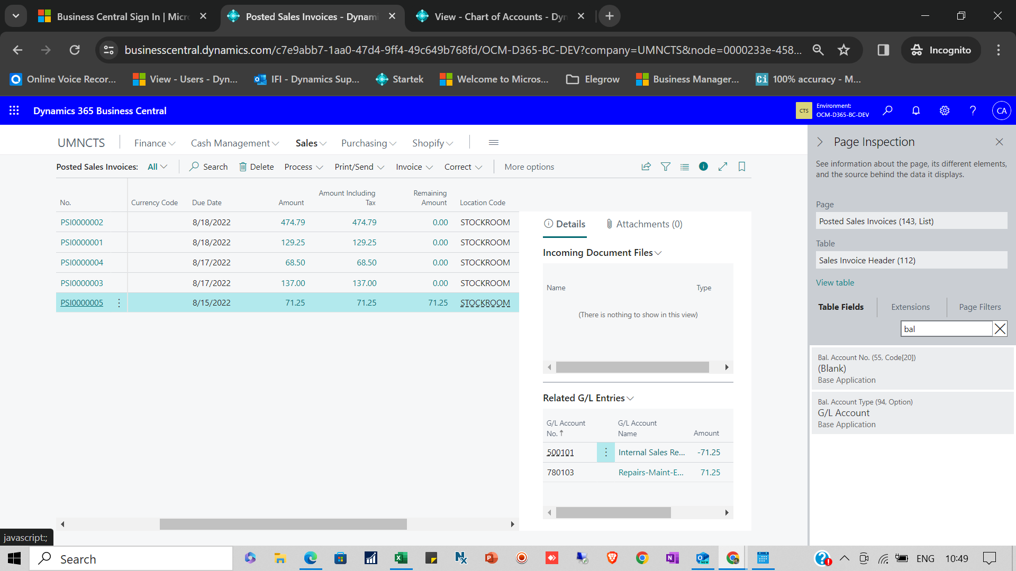The image size is (1016, 571).
Task: Open the All filter dropdown
Action: 157,167
